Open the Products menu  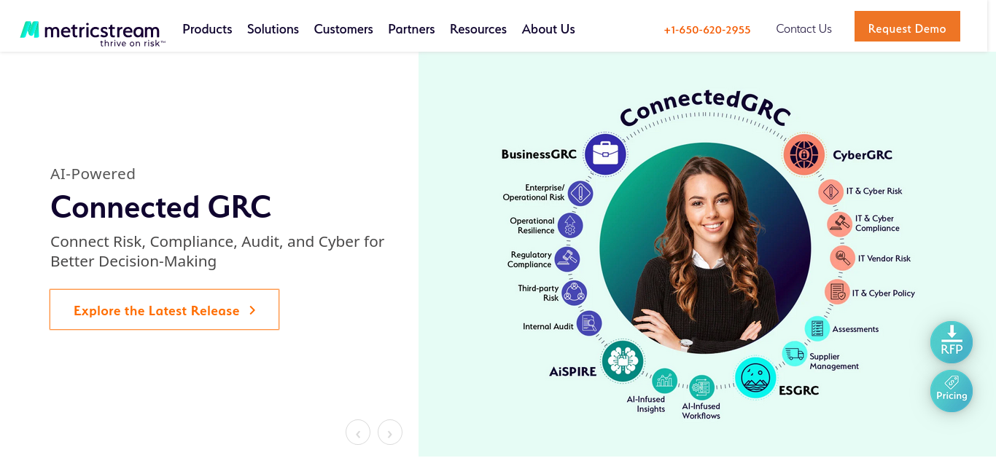[x=207, y=29]
